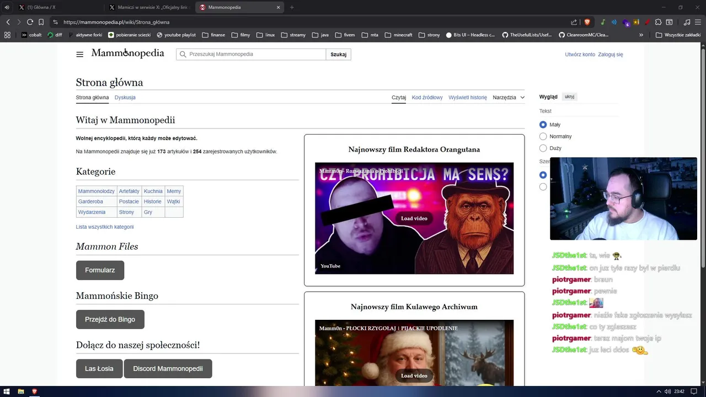The width and height of the screenshot is (706, 397).
Task: Open the Mammonopedia sidebar hamburger menu
Action: [x=80, y=54]
